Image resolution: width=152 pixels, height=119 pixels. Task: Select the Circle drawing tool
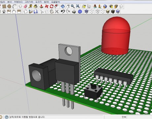(9, 6)
